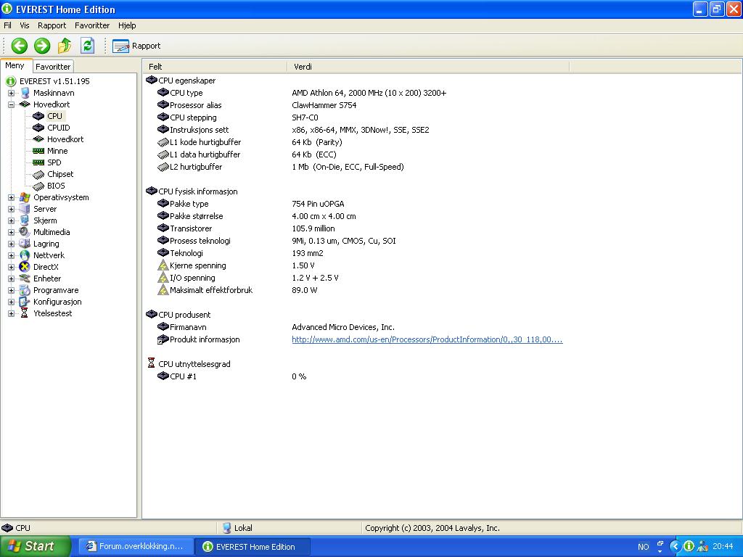Click the Konfigurasjon icon
The image size is (743, 557).
(x=25, y=302)
